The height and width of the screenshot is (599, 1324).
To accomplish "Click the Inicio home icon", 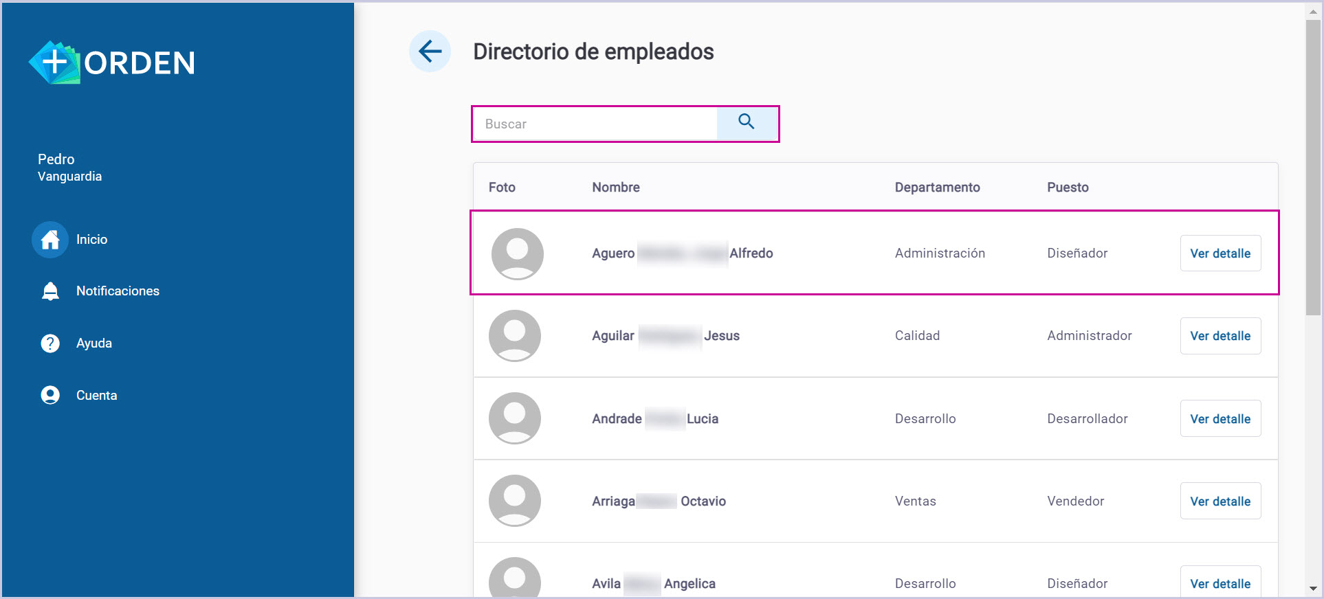I will coord(50,240).
